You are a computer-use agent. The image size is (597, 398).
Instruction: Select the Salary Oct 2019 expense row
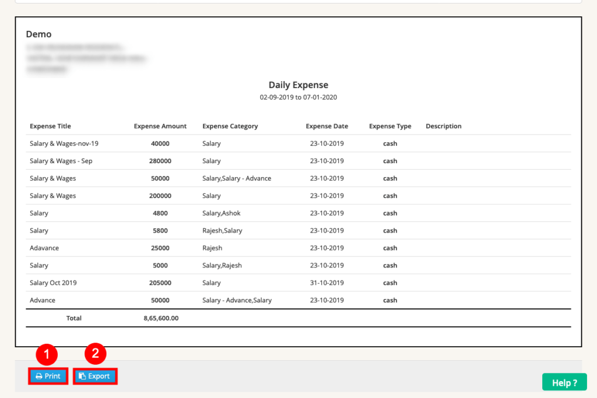(52, 283)
